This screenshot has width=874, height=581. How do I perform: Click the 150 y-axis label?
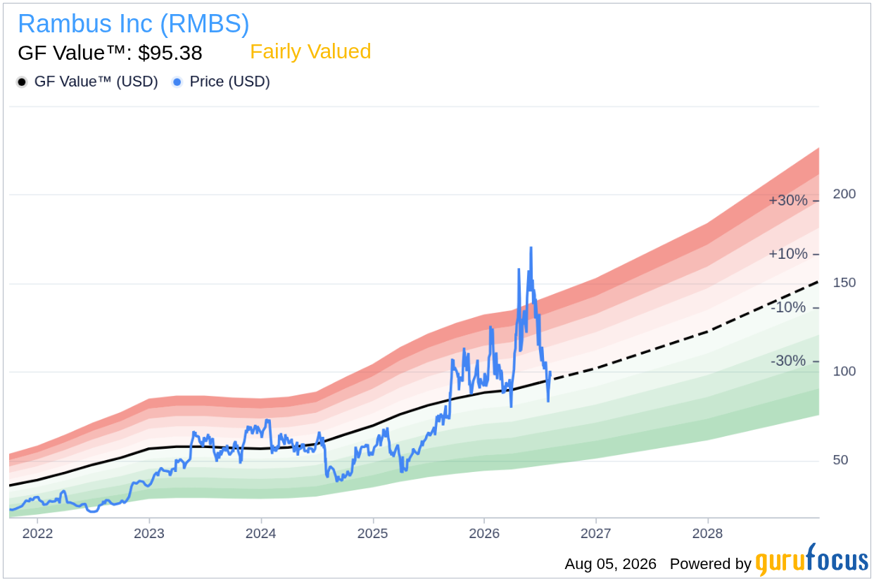(844, 283)
